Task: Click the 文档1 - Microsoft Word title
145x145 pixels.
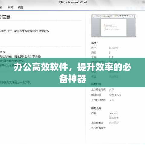Action: click(x=72, y=2)
